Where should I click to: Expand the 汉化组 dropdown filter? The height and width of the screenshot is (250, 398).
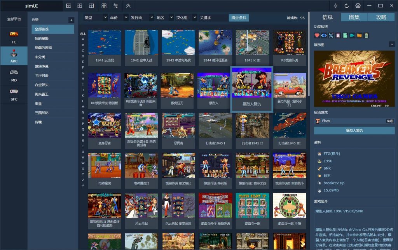point(186,18)
